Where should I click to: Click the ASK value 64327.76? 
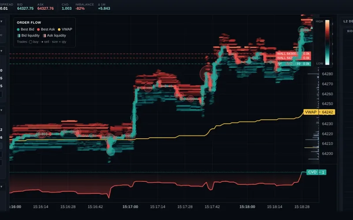[x=45, y=8]
